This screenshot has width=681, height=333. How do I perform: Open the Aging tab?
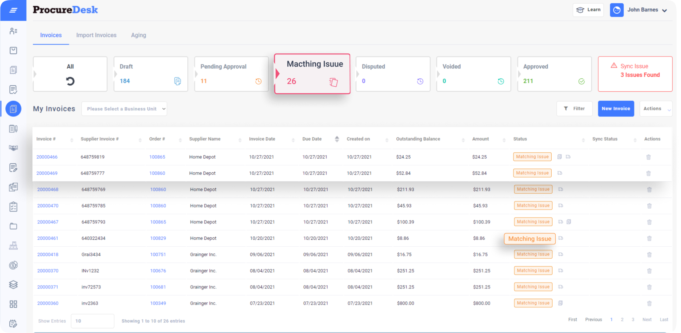point(138,35)
